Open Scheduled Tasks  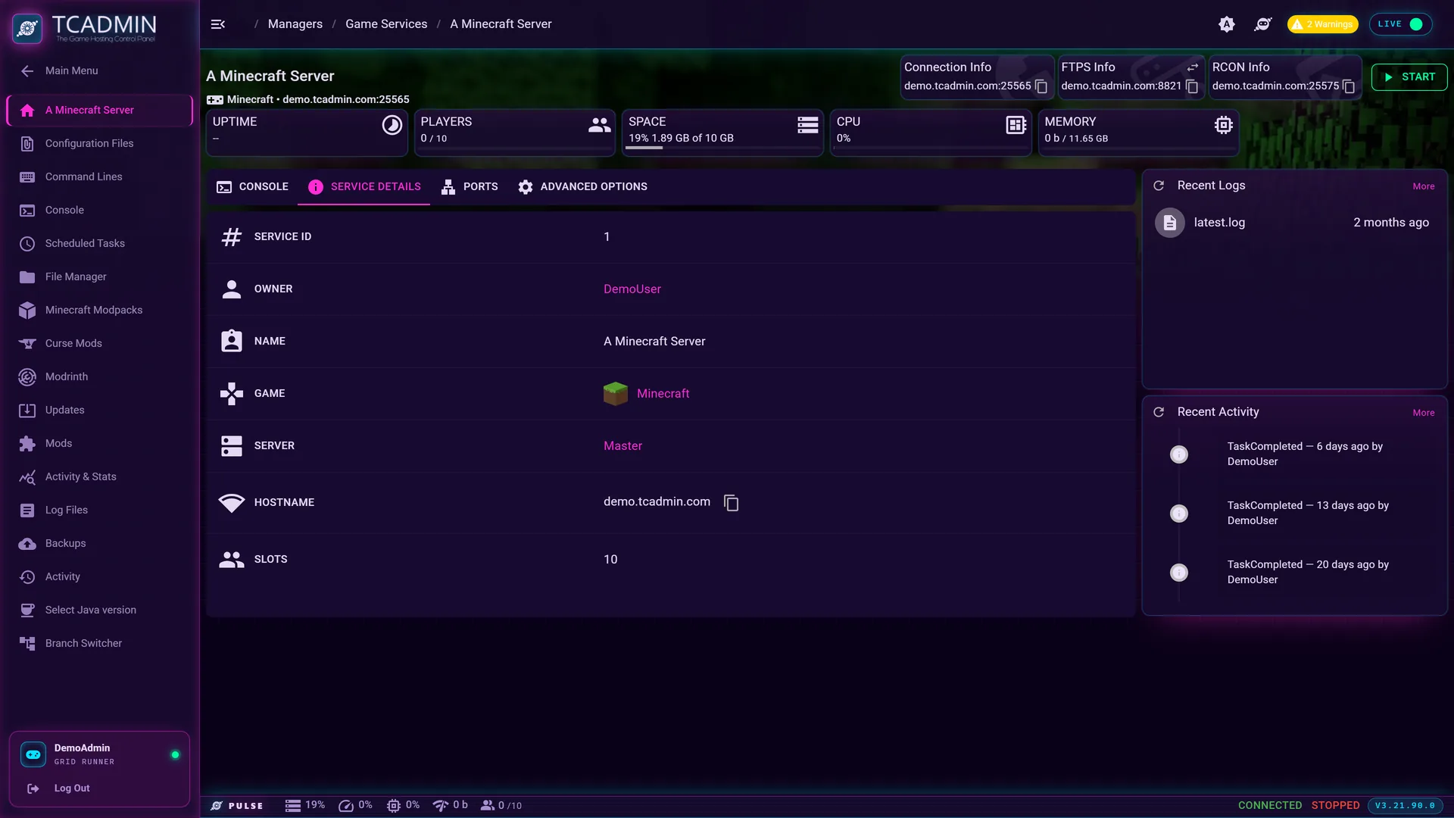pos(99,243)
